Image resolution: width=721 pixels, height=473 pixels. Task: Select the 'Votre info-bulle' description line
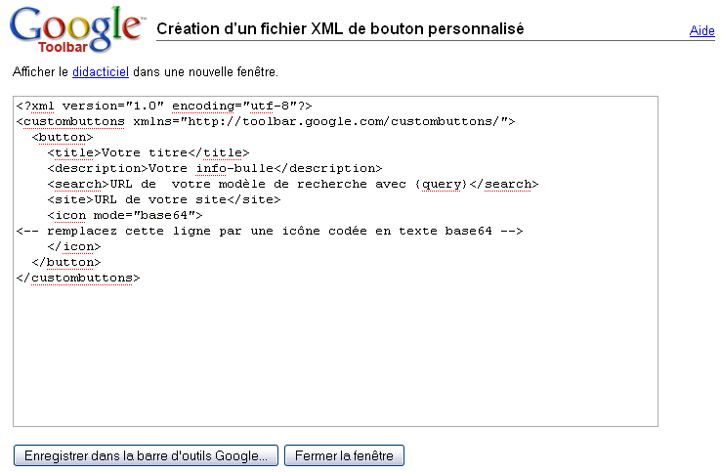tap(214, 168)
